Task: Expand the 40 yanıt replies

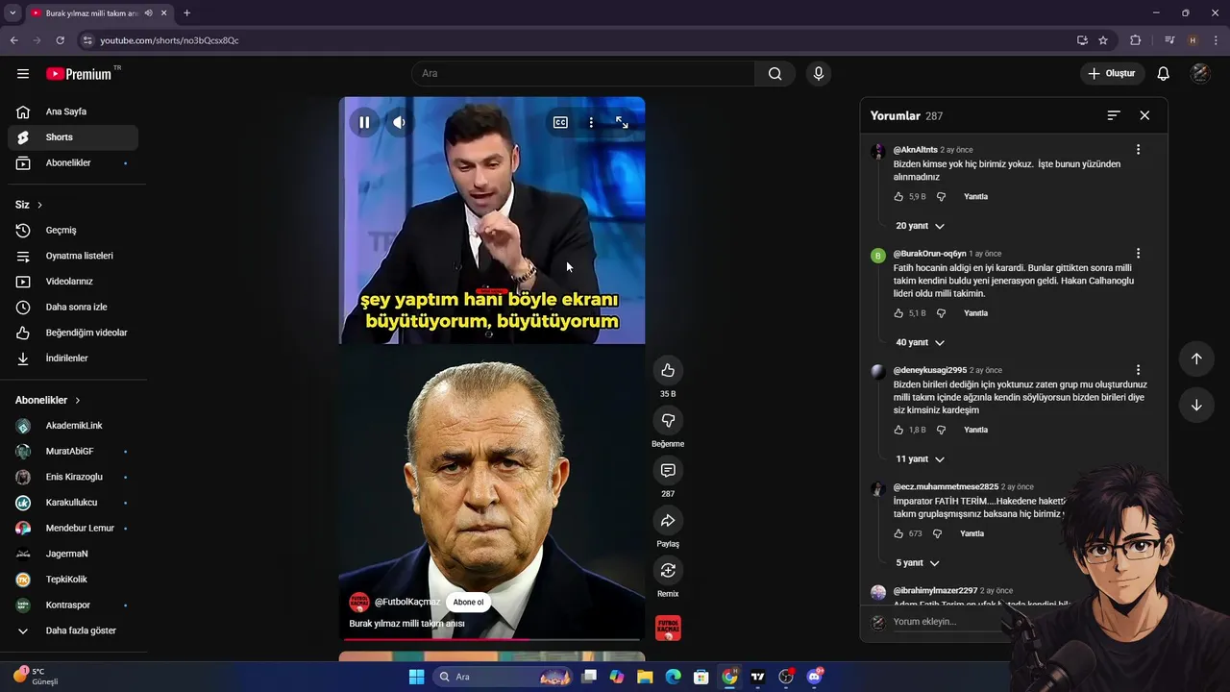Action: click(x=920, y=342)
